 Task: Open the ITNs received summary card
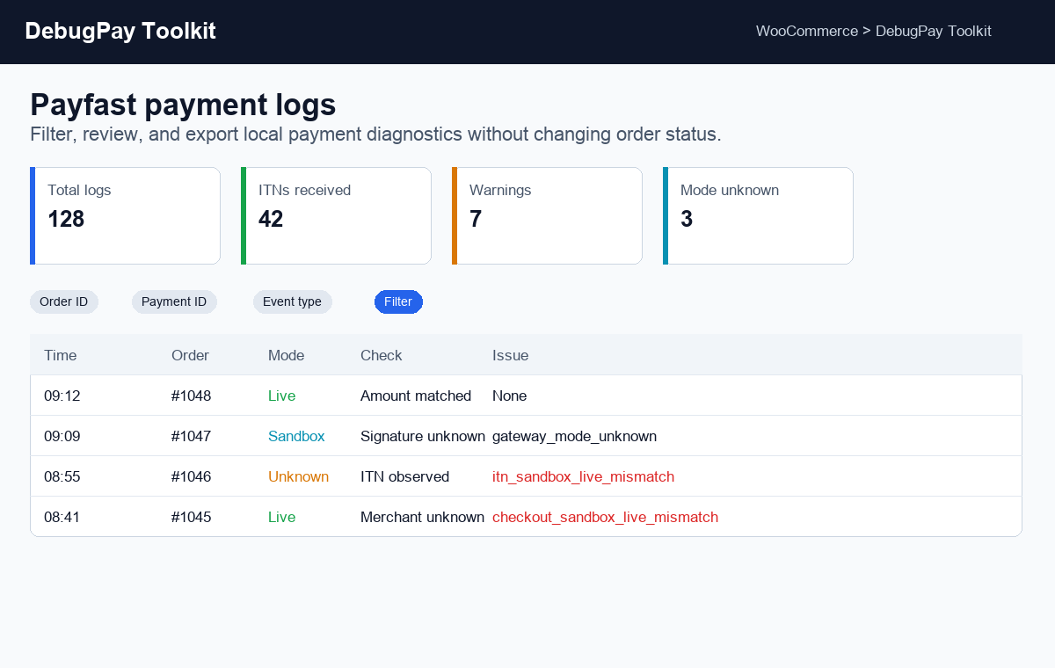[x=336, y=215]
